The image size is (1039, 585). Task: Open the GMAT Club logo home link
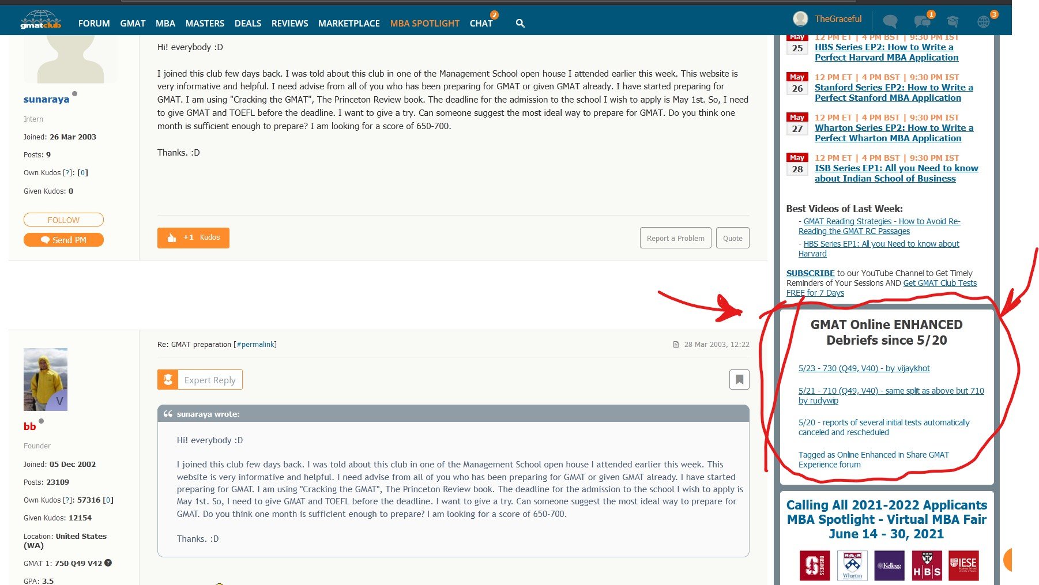40,20
